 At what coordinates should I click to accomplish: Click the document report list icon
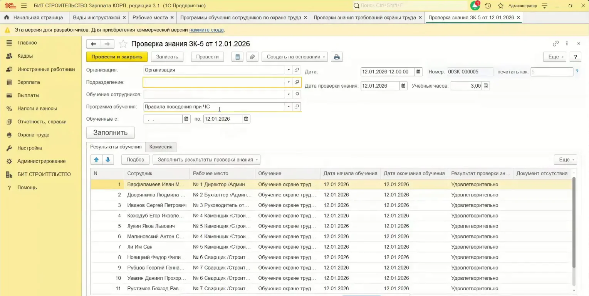(237, 57)
